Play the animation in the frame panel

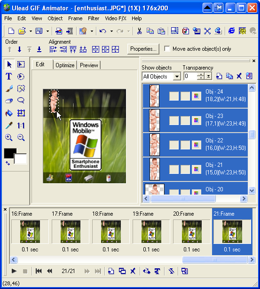pos(14,271)
